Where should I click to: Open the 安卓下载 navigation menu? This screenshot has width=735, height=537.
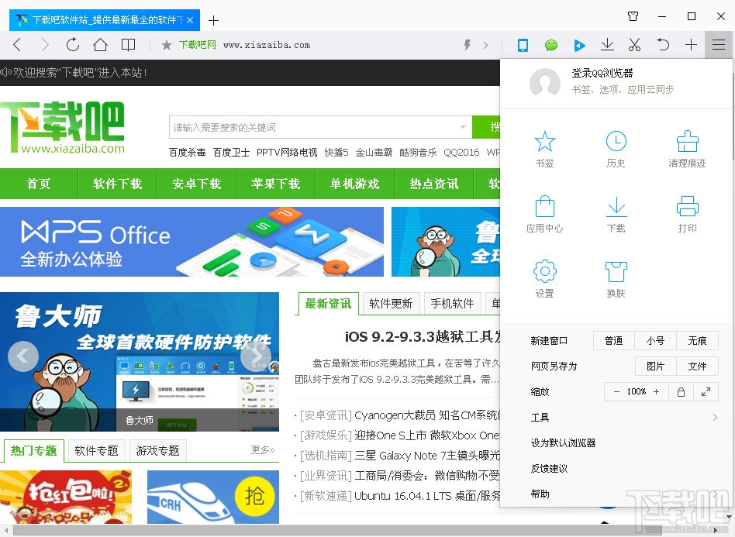pyautogui.click(x=196, y=184)
